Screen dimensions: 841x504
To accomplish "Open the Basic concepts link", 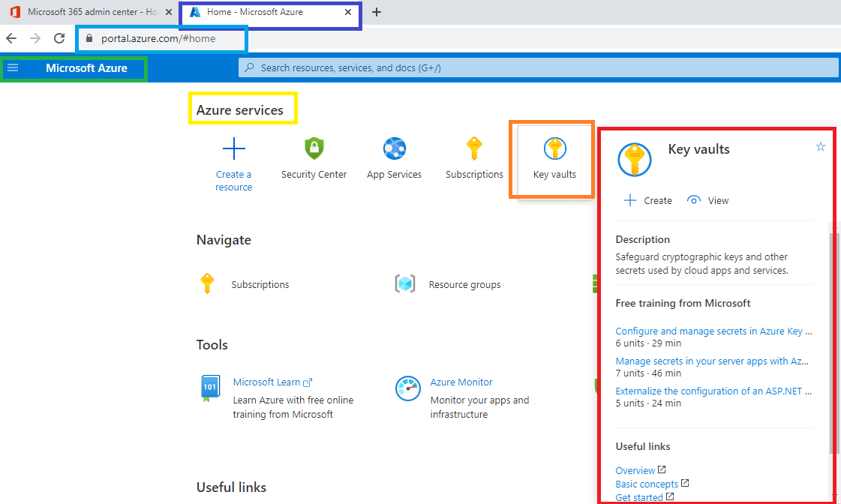I will (647, 484).
